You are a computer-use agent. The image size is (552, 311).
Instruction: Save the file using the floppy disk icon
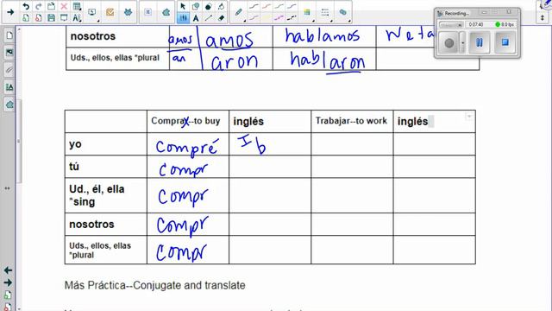(51, 17)
